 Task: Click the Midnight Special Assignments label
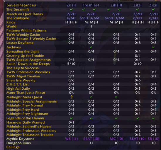pos(31,101)
